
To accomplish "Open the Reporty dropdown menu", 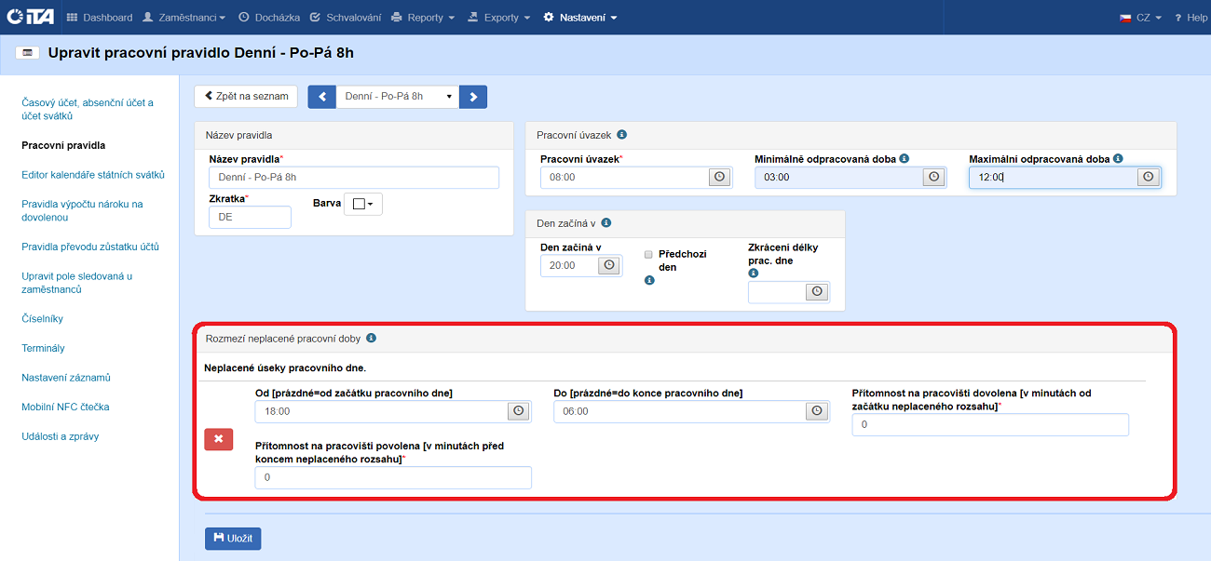I will (423, 18).
